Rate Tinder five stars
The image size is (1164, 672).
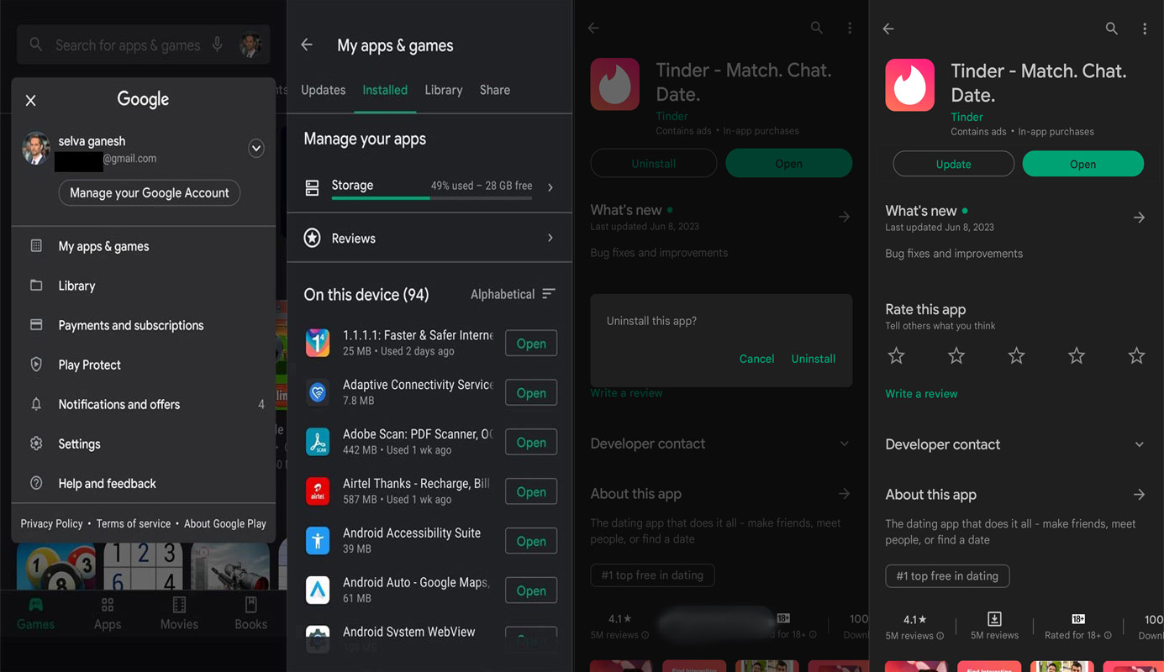click(x=1136, y=356)
